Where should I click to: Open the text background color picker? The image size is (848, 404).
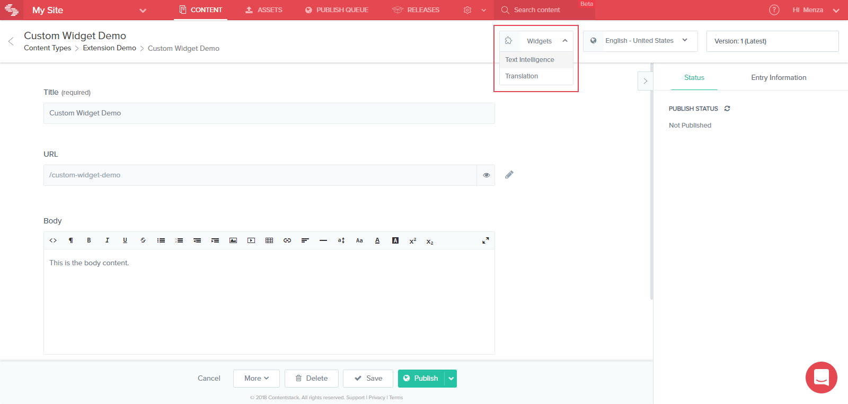click(x=395, y=240)
